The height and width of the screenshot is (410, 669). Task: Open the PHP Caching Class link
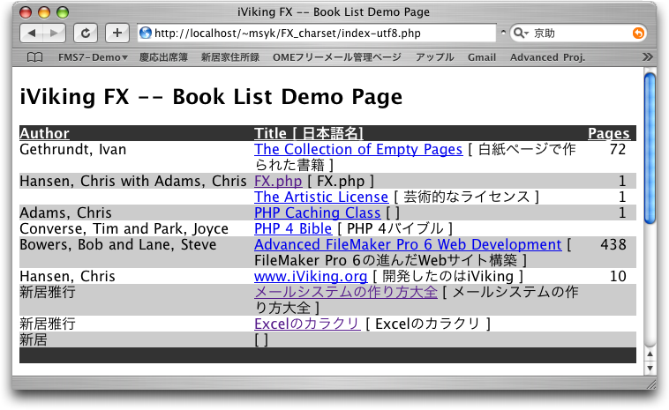point(317,212)
